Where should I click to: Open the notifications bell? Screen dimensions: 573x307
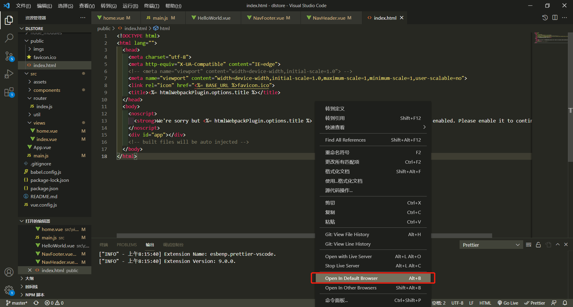point(565,303)
